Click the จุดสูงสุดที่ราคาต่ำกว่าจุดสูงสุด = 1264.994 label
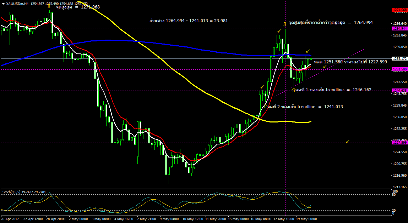The width and height of the screenshot is (408, 223). [331, 23]
